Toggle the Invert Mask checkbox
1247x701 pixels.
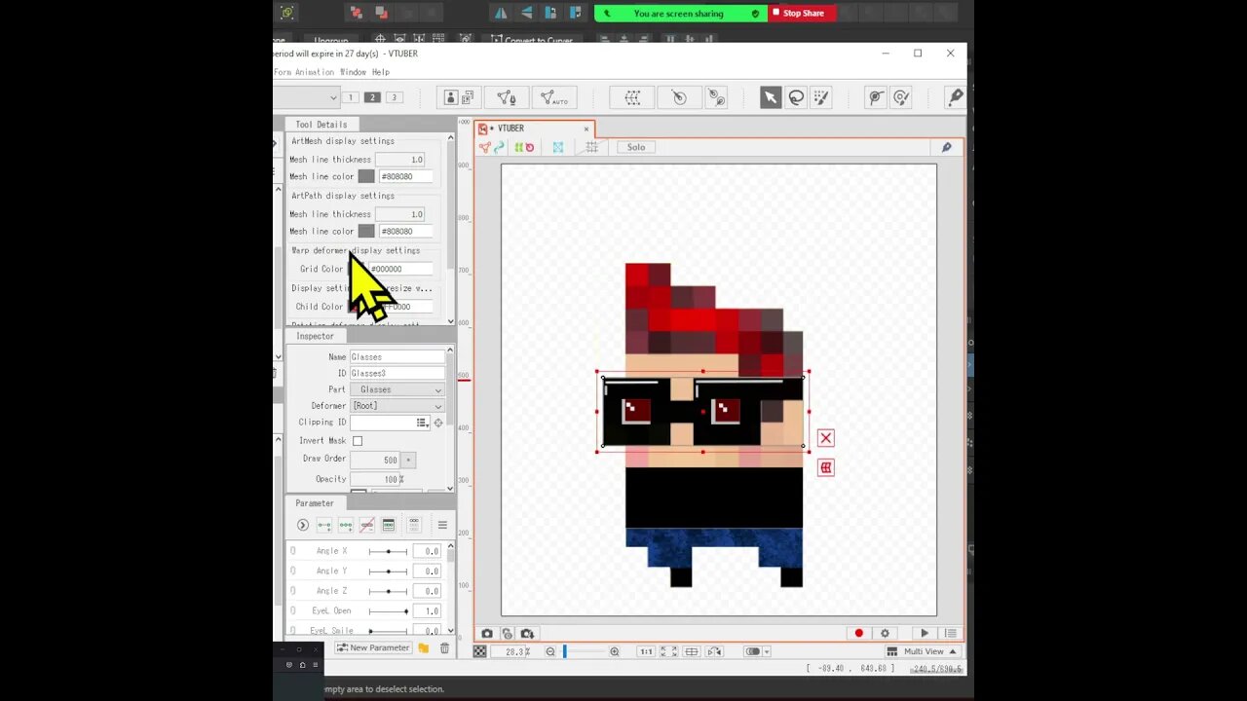pyautogui.click(x=358, y=441)
